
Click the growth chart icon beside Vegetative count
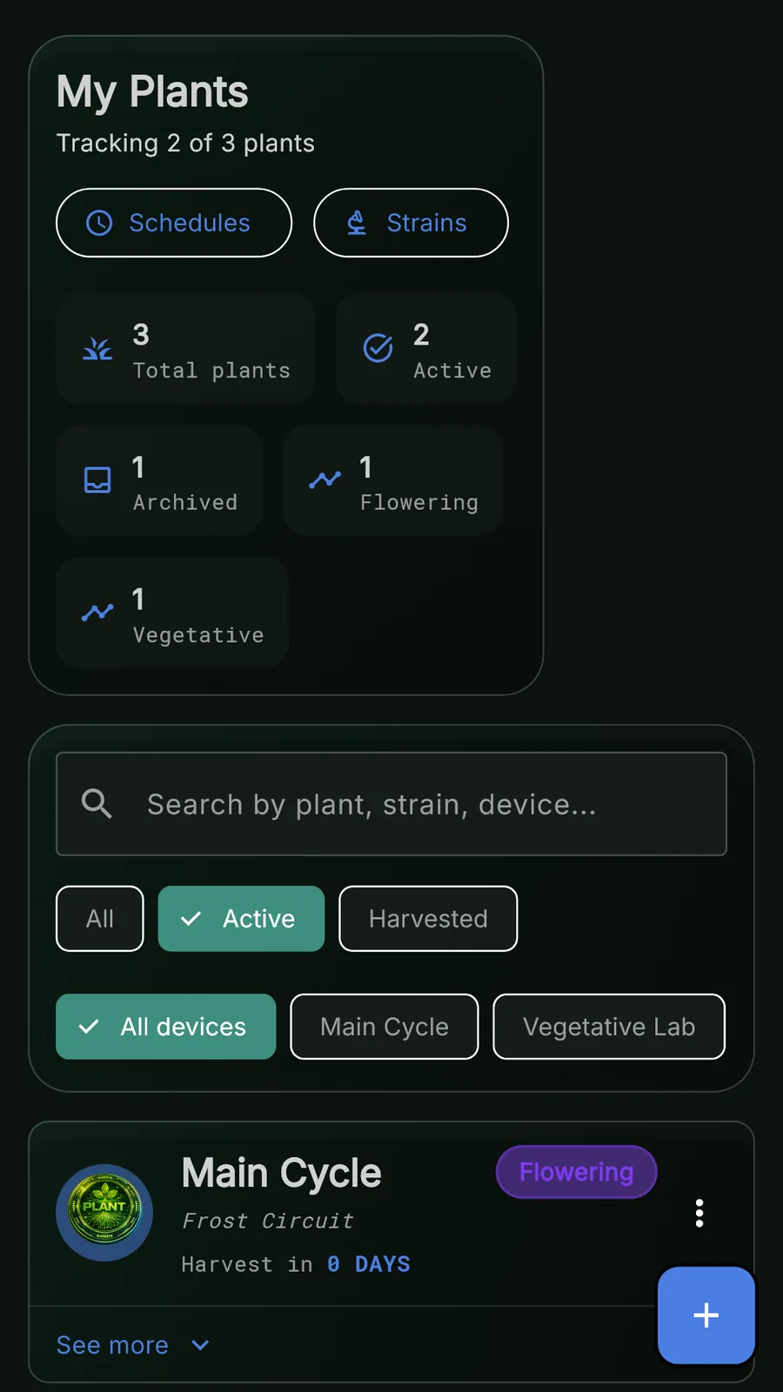[97, 612]
